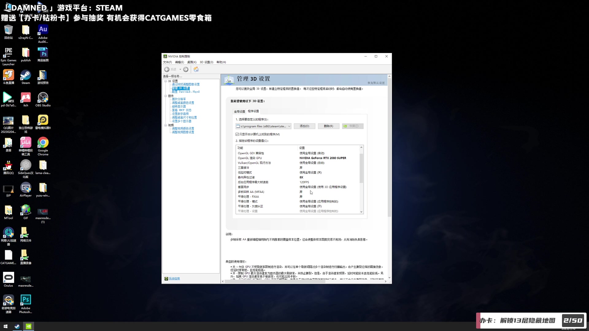The image size is (589, 331).
Task: Launch OBS Studio from the desktop
Action: (43, 100)
